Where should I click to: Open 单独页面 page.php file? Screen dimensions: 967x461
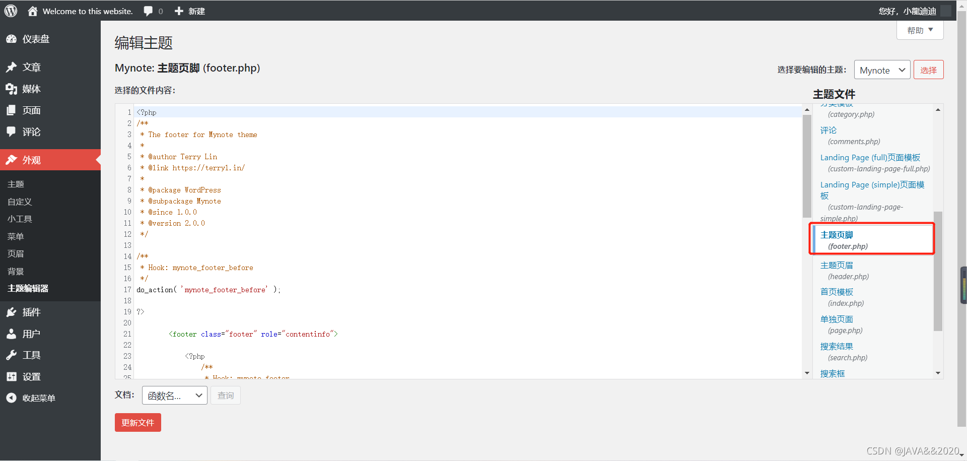pyautogui.click(x=837, y=319)
